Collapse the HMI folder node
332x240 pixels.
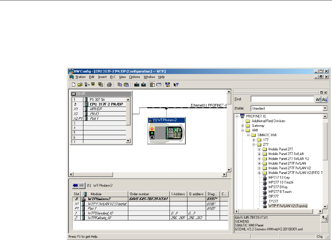click(x=243, y=130)
